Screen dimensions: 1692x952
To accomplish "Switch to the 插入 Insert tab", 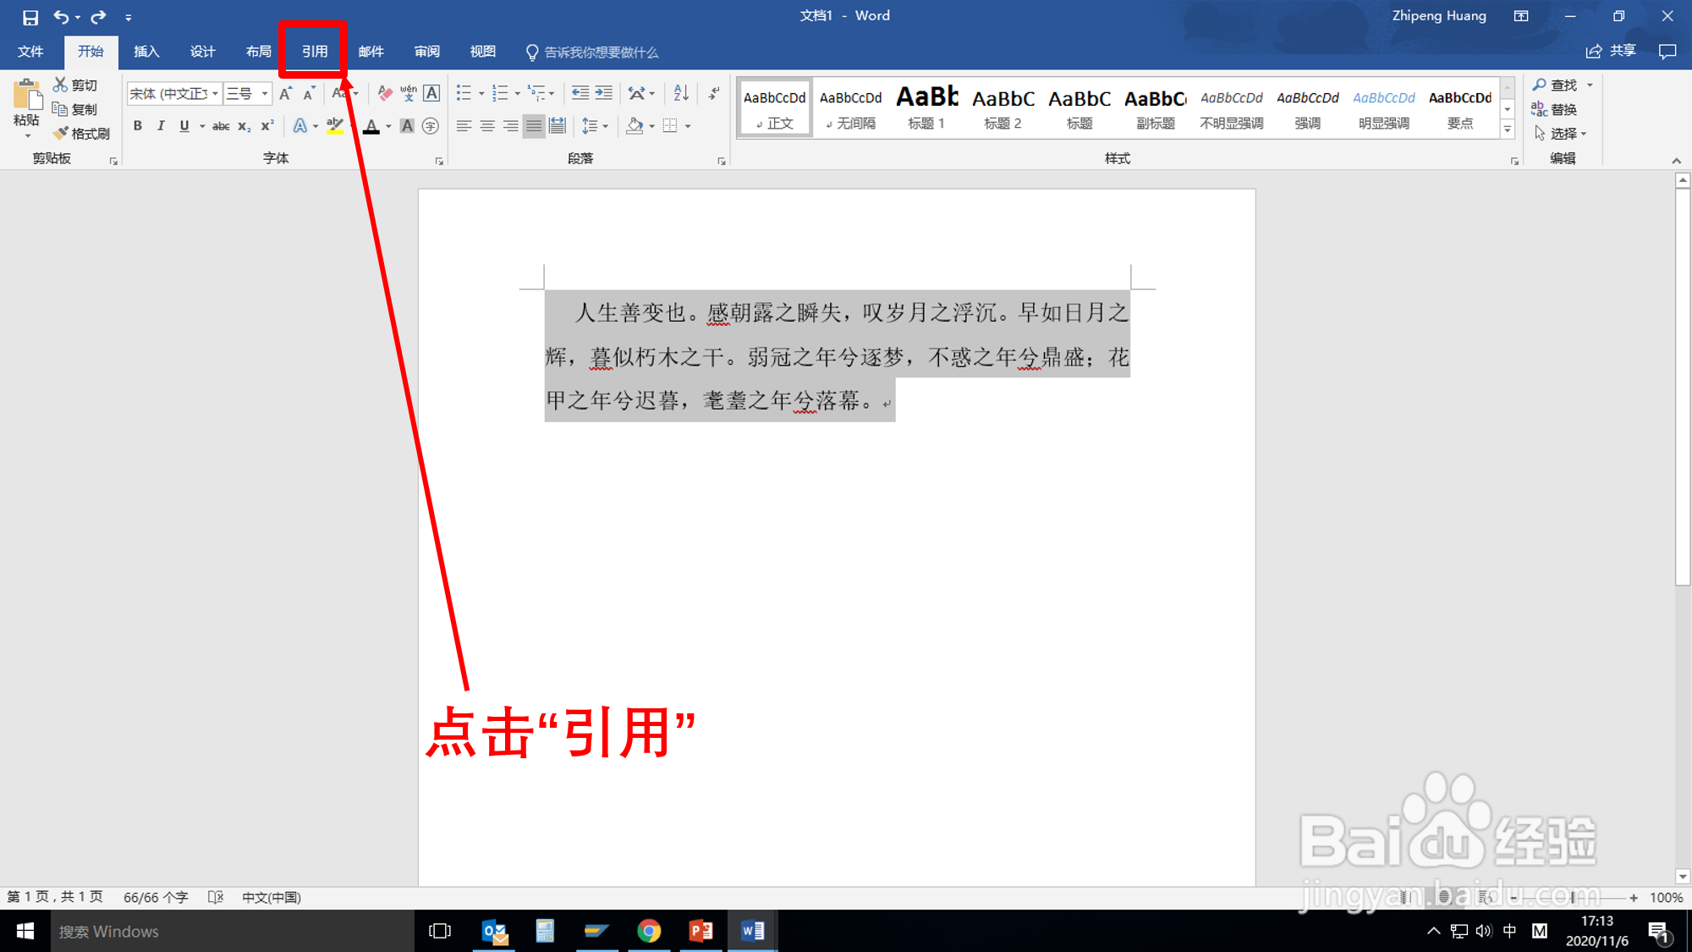I will click(x=146, y=52).
